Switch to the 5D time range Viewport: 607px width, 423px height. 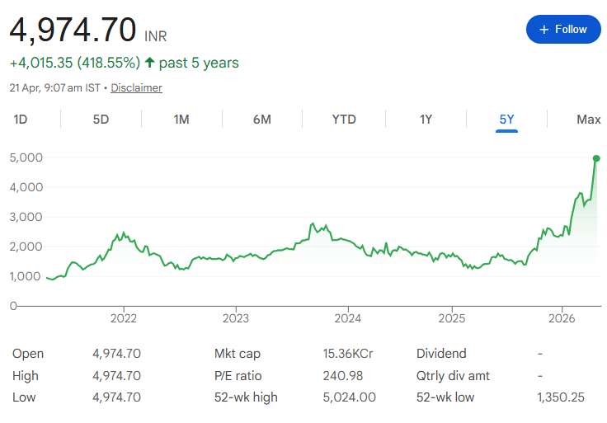[x=101, y=120]
